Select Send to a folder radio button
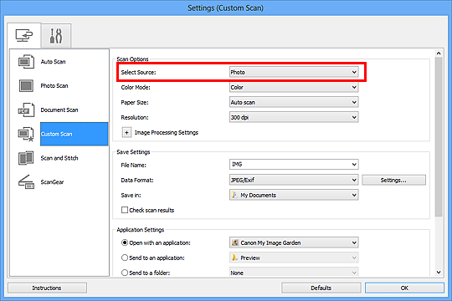This screenshot has height=301, width=452. click(x=125, y=273)
